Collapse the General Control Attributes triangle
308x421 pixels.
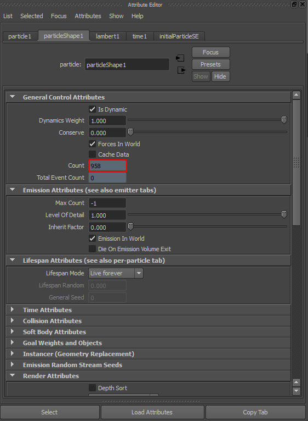click(x=12, y=97)
